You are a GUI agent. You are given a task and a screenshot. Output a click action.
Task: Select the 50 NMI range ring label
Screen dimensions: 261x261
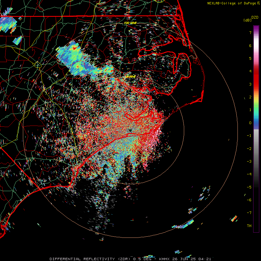coord(130,77)
